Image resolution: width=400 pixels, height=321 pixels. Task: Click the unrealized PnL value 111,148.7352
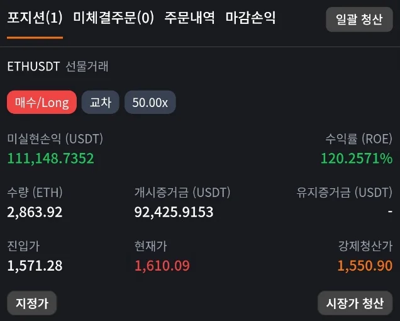click(x=50, y=159)
